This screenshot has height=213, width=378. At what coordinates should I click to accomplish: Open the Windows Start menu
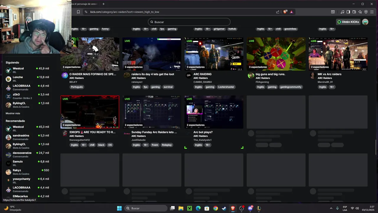click(x=119, y=208)
